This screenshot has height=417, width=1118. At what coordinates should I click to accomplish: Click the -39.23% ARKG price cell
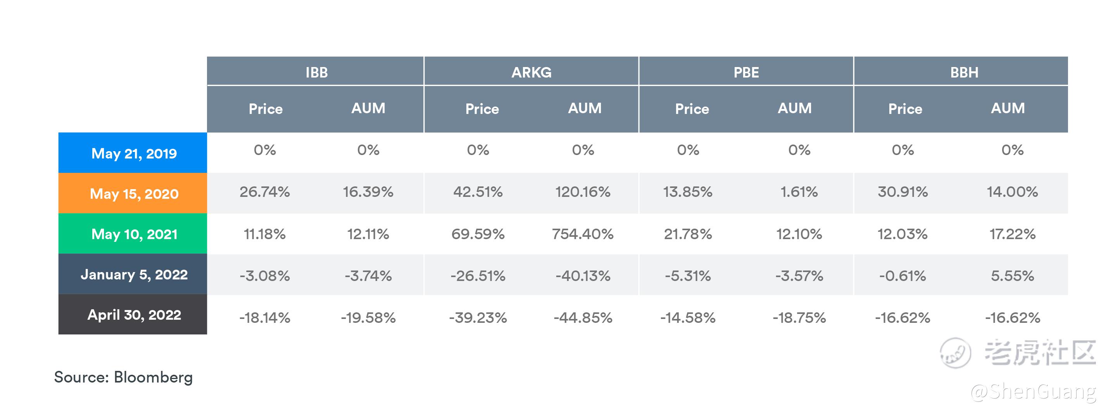[478, 318]
